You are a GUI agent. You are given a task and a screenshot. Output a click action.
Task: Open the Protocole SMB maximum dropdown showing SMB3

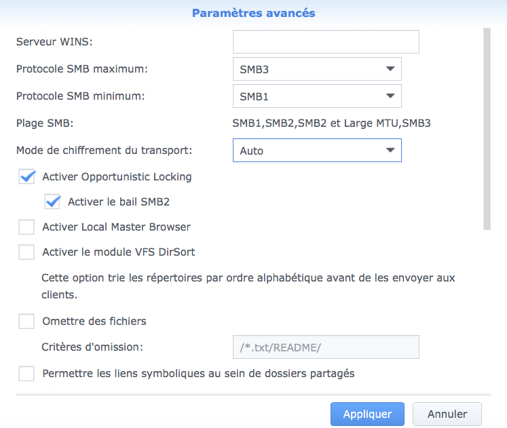(317, 69)
